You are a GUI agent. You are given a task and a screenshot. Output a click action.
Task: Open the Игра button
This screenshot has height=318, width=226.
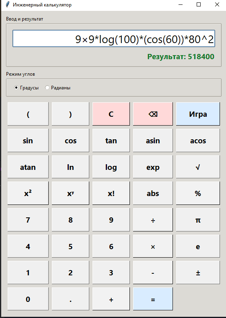pyautogui.click(x=198, y=114)
